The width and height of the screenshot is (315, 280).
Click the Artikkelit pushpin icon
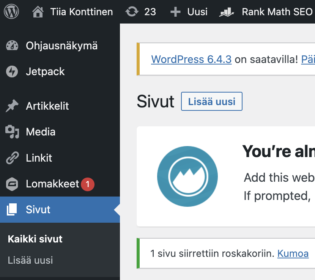tap(12, 106)
